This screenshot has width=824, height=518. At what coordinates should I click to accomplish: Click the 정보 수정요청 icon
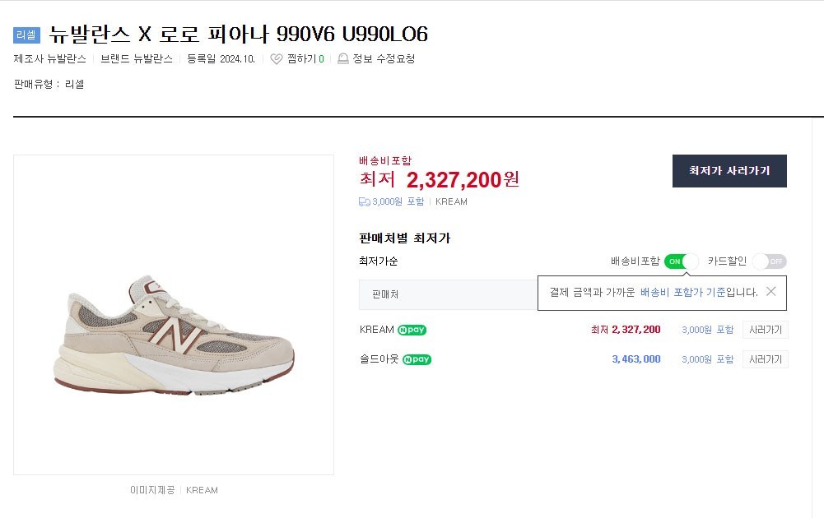(343, 59)
